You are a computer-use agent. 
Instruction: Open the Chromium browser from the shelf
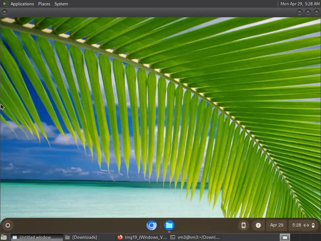pos(152,225)
